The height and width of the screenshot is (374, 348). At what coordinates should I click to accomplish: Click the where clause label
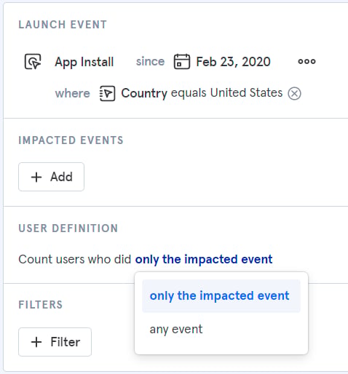pos(73,93)
